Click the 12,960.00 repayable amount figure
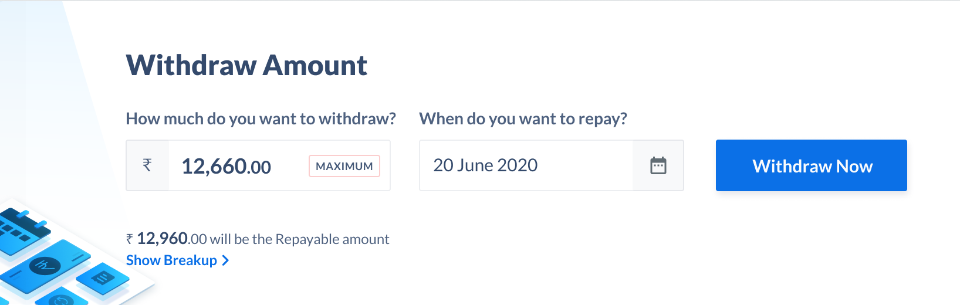 point(172,239)
